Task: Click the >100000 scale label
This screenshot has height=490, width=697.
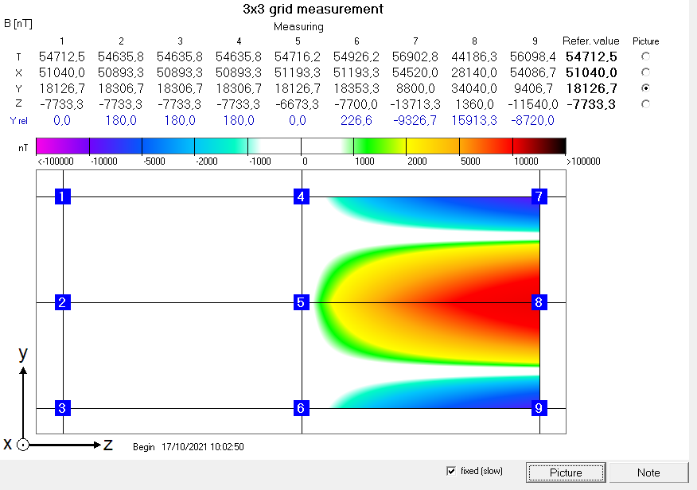Action: pyautogui.click(x=583, y=161)
